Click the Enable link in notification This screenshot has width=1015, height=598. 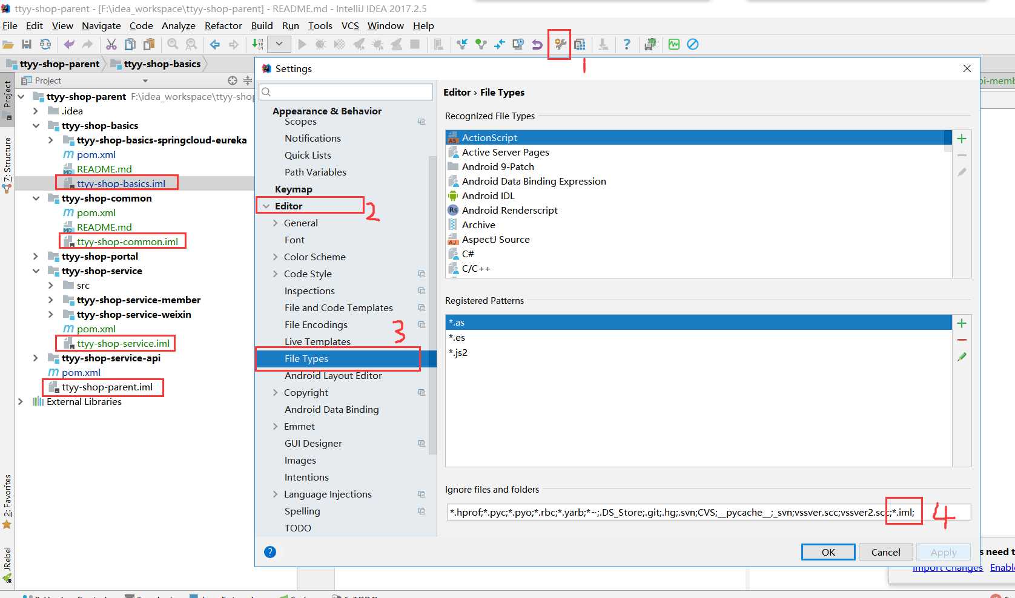pyautogui.click(x=1002, y=567)
